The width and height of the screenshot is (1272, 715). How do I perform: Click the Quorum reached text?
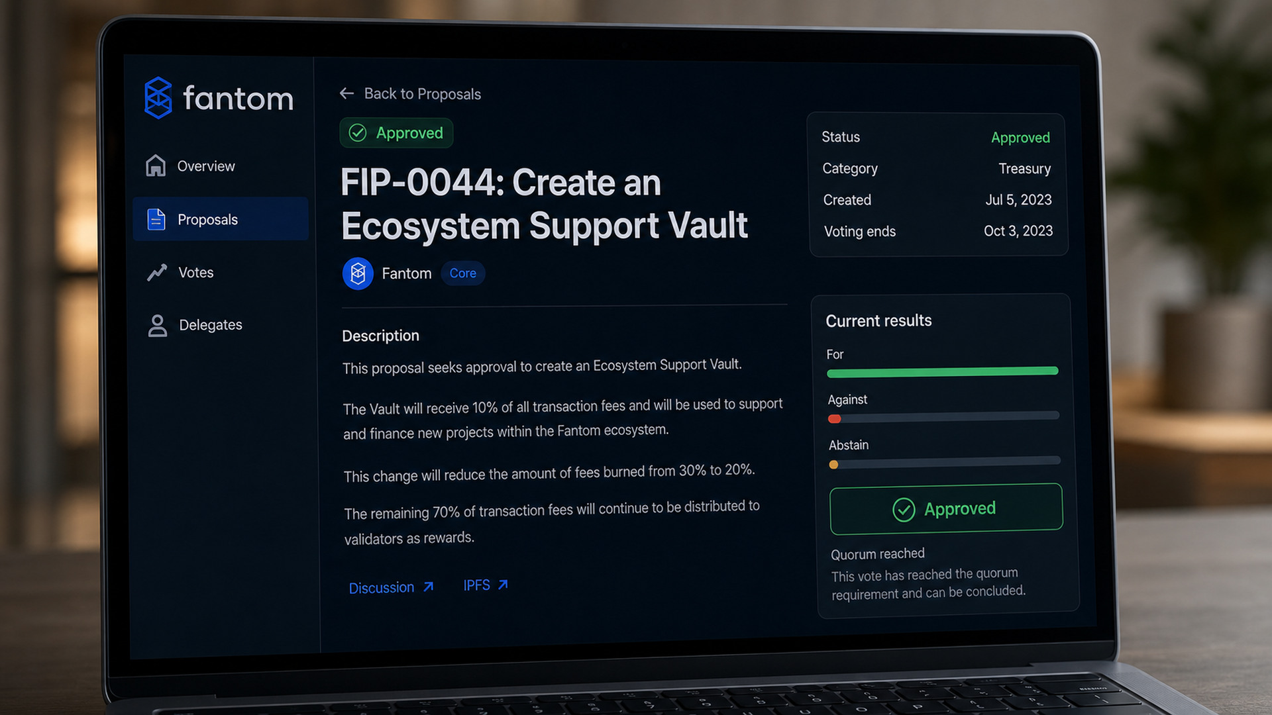coord(878,553)
